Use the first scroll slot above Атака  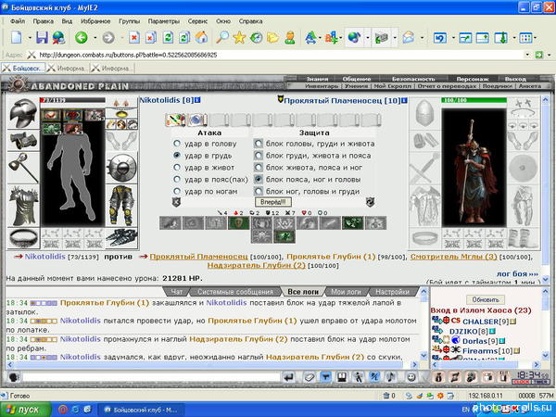click(175, 120)
